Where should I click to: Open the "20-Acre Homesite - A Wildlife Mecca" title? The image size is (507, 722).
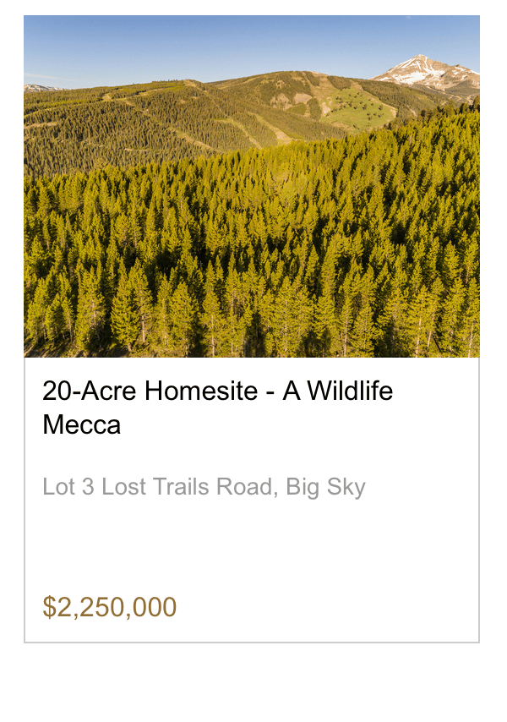217,407
